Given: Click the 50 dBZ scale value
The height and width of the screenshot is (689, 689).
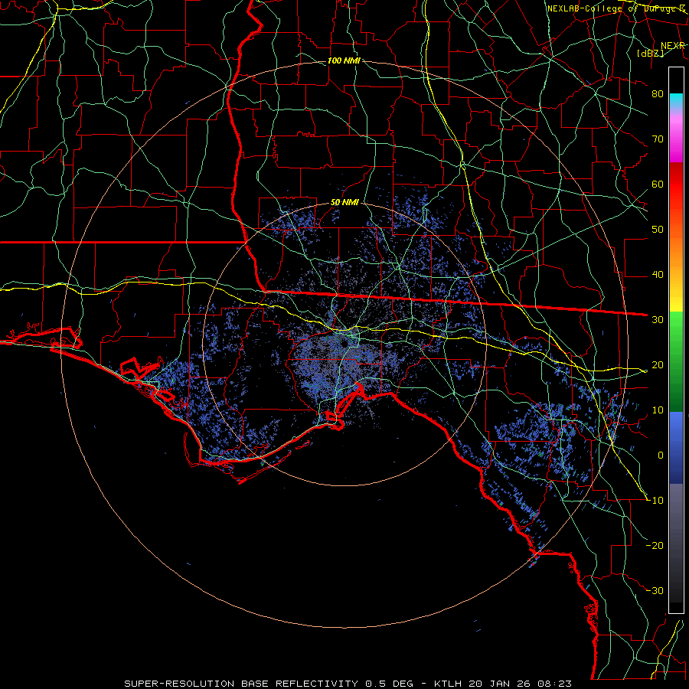Looking at the screenshot, I should [x=658, y=230].
